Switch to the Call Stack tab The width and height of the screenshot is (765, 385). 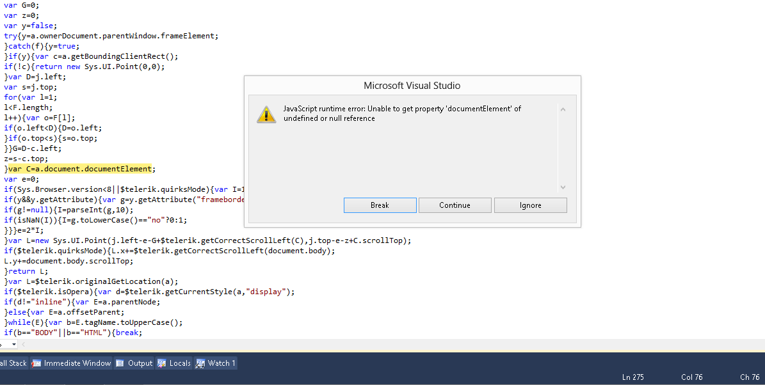[13, 363]
